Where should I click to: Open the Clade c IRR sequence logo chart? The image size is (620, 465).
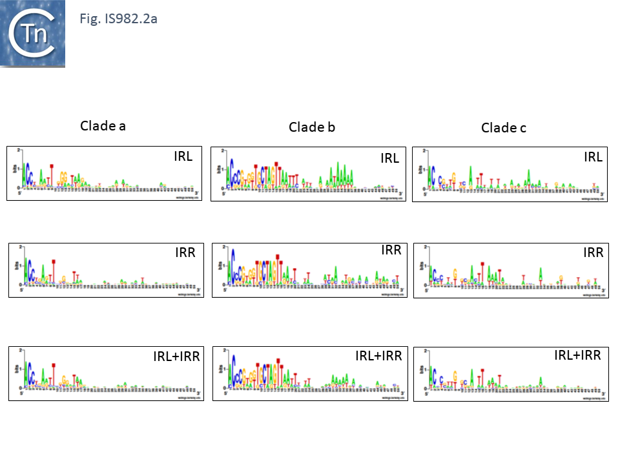coord(510,271)
